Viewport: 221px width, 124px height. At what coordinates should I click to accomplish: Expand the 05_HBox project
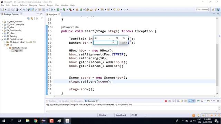2,33
